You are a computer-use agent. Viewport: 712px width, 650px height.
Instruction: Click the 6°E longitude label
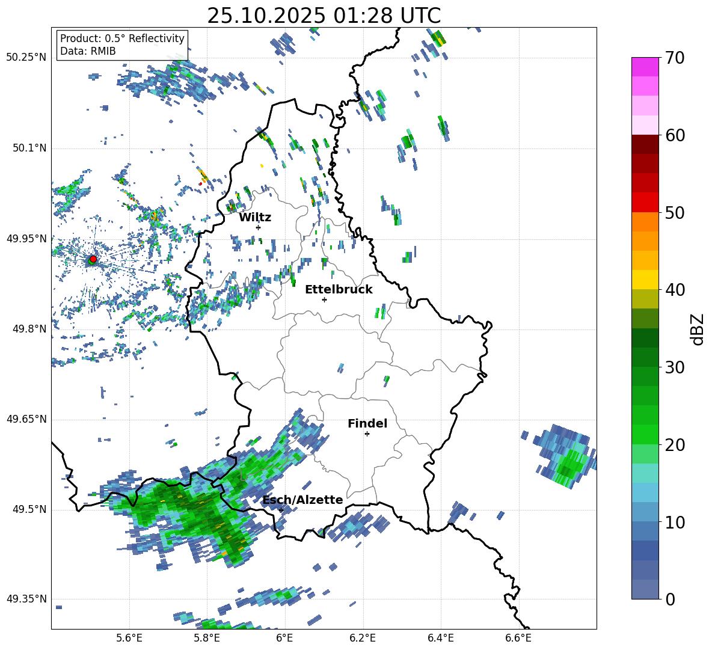click(x=284, y=638)
